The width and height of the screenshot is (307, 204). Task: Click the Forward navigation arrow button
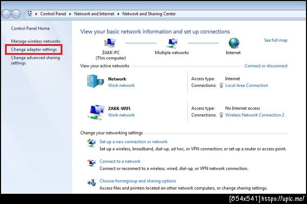point(16,14)
